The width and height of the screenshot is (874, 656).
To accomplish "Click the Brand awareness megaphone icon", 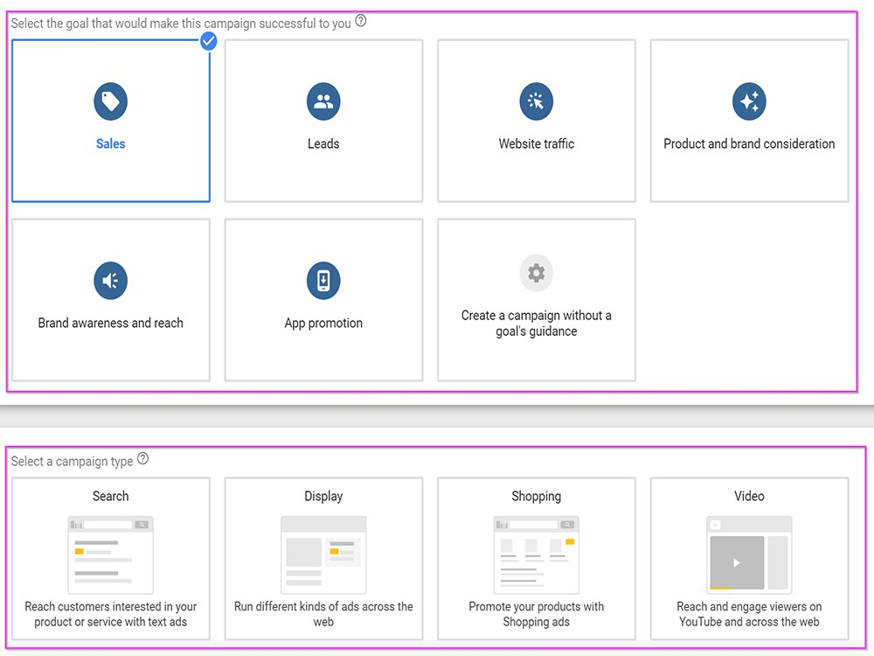I will coord(110,281).
